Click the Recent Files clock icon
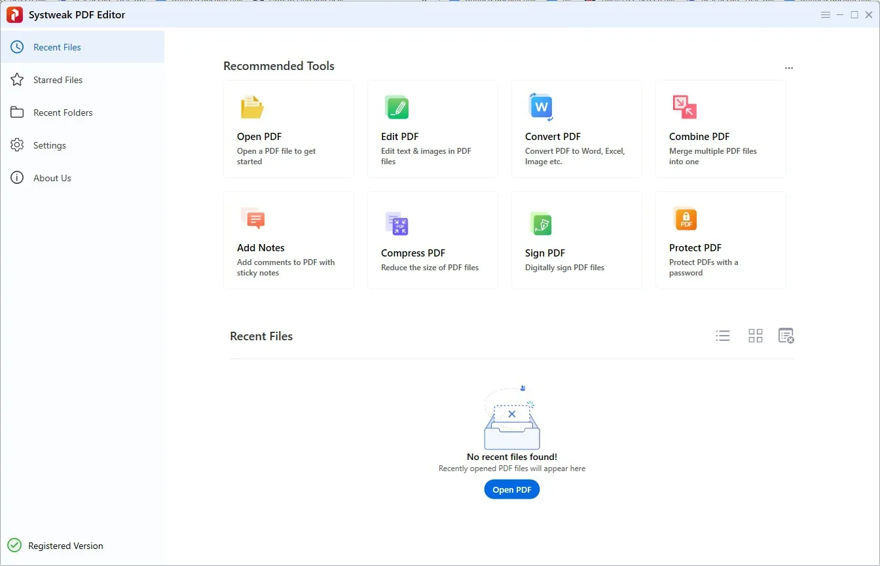 [17, 47]
